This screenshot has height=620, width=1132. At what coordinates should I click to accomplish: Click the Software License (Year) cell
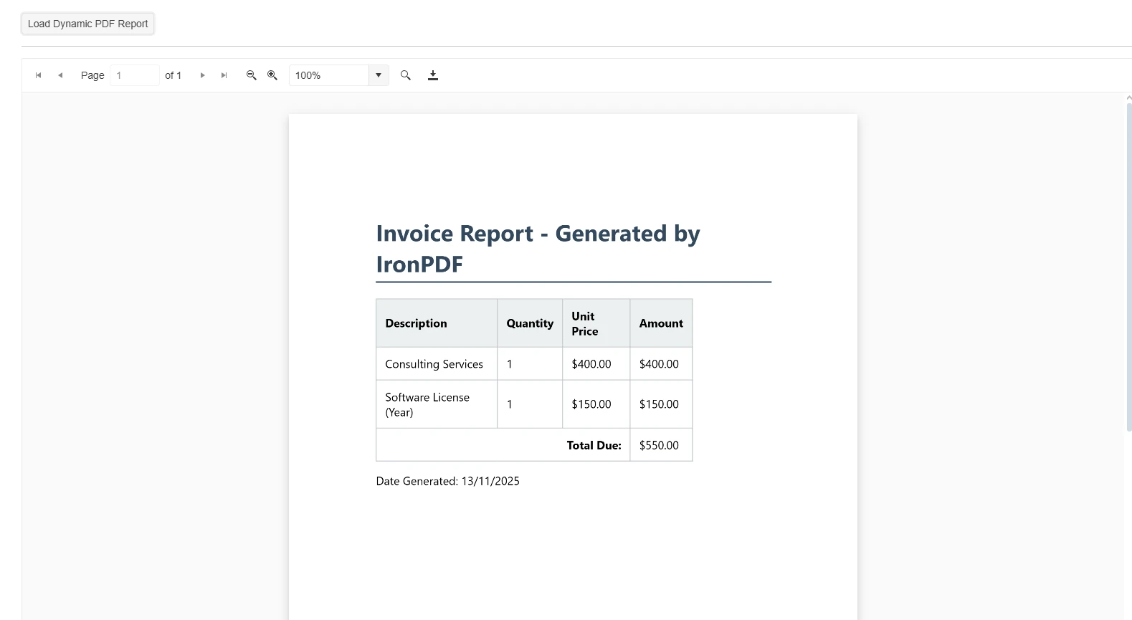(437, 404)
